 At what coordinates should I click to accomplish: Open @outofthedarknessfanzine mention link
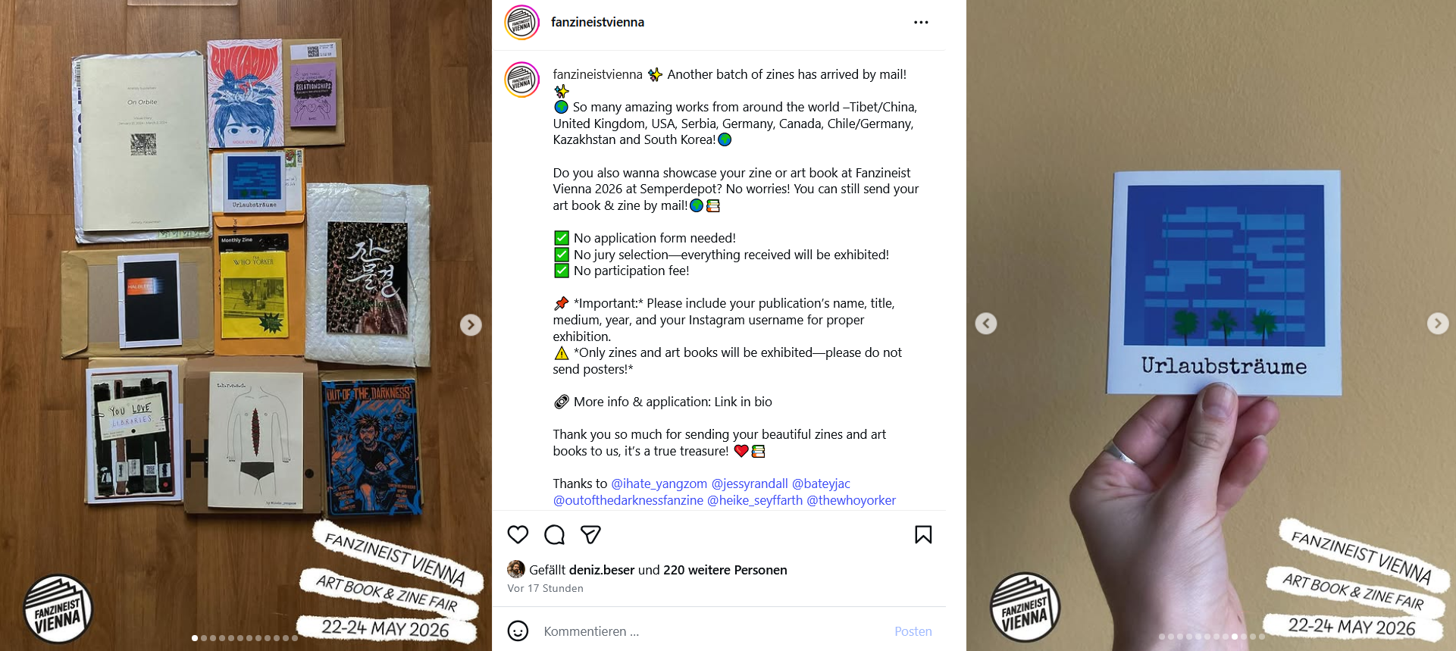coord(628,500)
